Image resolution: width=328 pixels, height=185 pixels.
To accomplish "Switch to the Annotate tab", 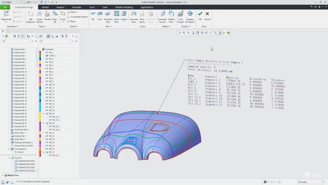I will 76,7.
